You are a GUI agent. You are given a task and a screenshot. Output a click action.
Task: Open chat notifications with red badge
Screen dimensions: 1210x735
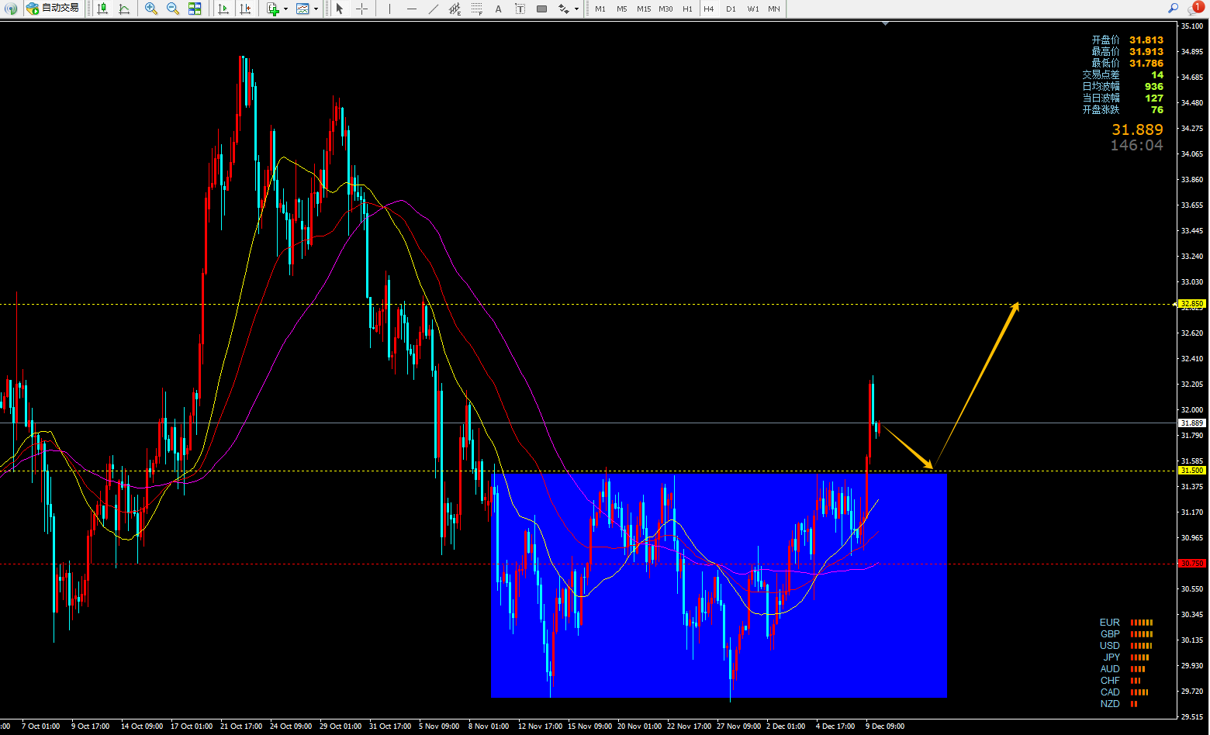1195,9
